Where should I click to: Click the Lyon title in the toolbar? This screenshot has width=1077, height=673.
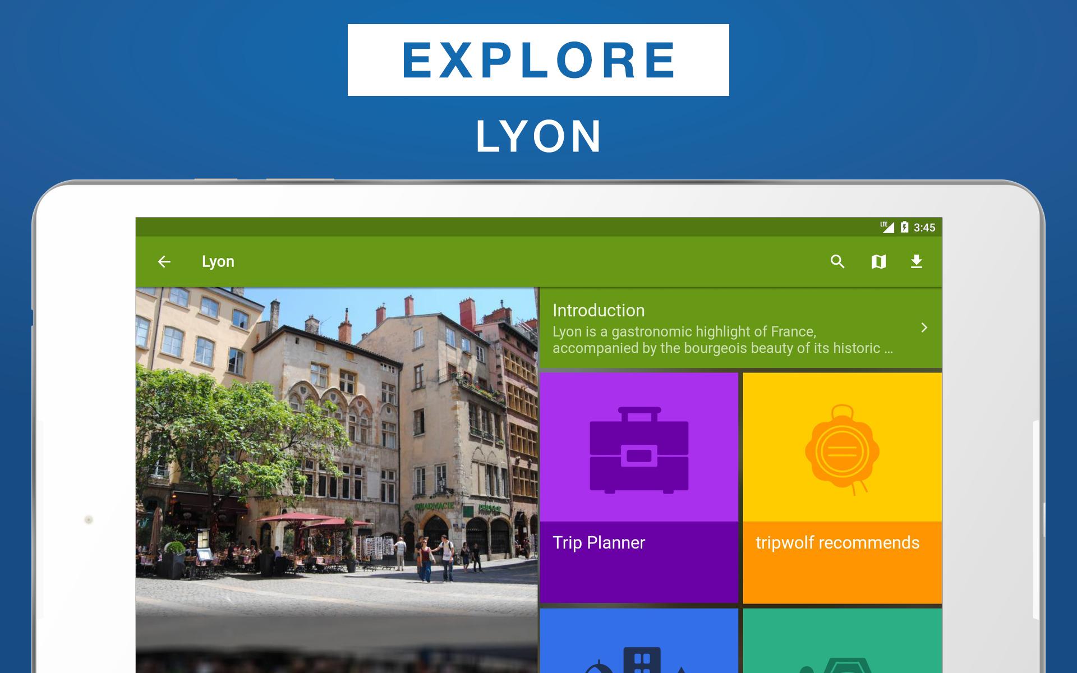(x=218, y=261)
